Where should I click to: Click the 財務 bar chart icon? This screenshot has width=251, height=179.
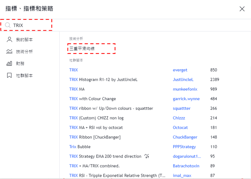(x=9, y=64)
